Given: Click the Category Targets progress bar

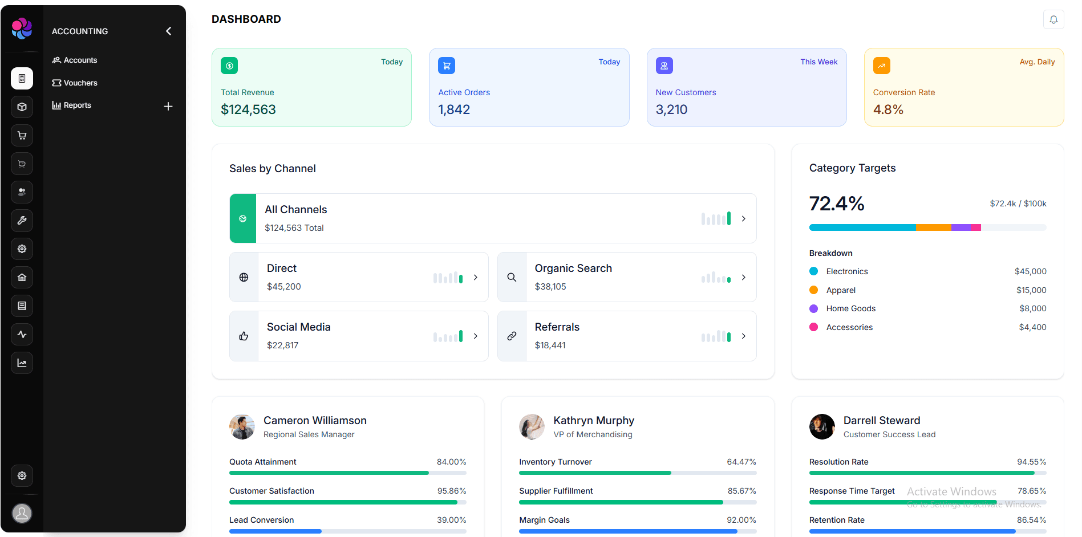Looking at the screenshot, I should pyautogui.click(x=927, y=227).
